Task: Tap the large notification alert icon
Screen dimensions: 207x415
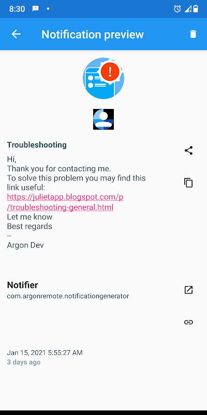Action: (103, 78)
